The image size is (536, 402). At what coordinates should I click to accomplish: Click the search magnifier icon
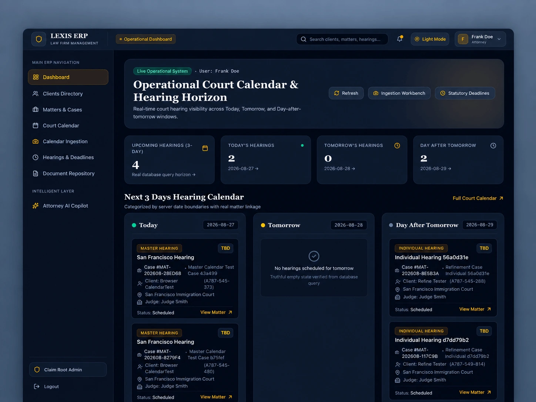click(304, 39)
